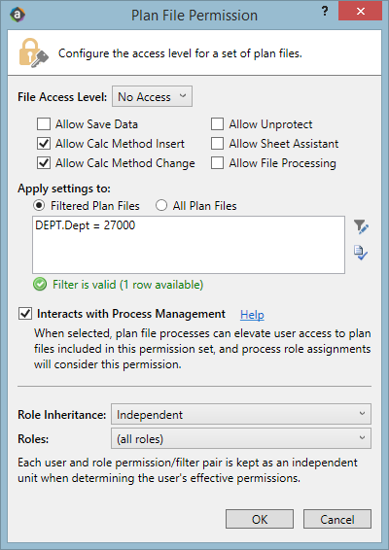Expand the Role Inheritance dropdown
389x550 pixels.
[x=241, y=414]
